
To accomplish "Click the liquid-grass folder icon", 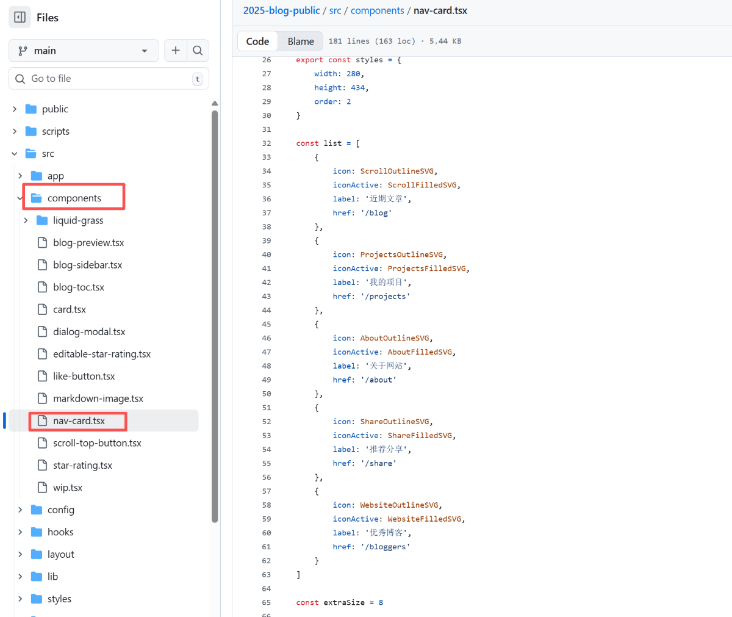I will (42, 220).
